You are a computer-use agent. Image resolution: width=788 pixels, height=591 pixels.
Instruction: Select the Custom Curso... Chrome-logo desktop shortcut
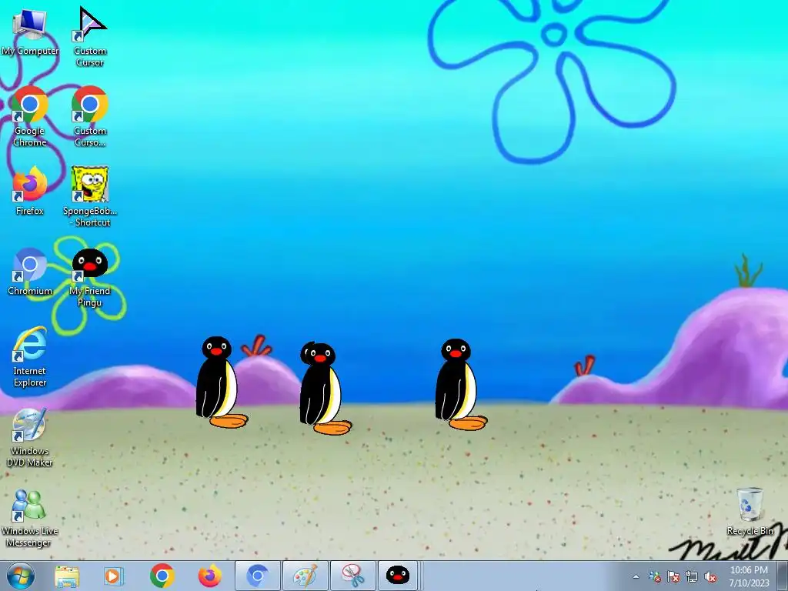pos(89,117)
